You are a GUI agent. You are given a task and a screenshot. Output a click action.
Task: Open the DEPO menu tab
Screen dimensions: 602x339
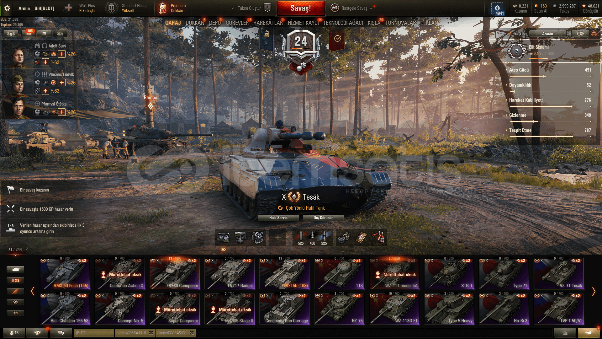[215, 23]
